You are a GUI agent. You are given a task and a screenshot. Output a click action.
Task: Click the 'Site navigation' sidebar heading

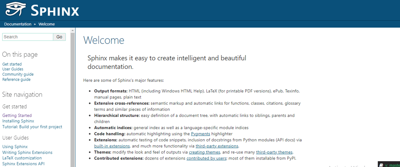(x=22, y=95)
